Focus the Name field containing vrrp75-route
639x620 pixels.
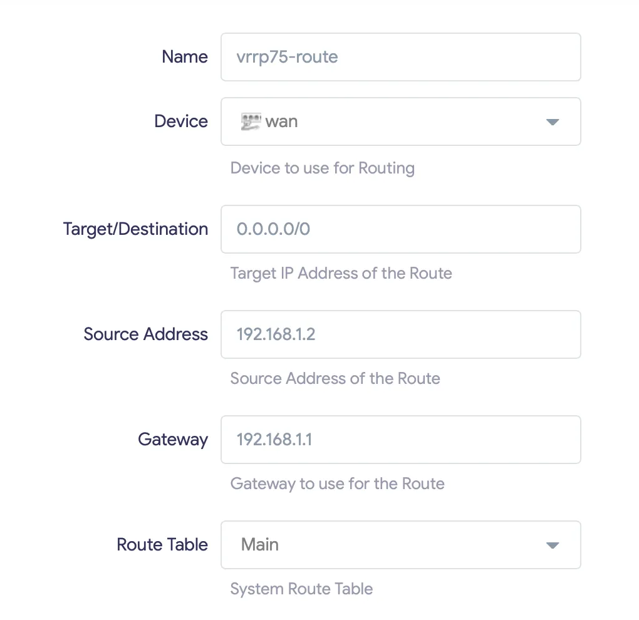tap(400, 57)
